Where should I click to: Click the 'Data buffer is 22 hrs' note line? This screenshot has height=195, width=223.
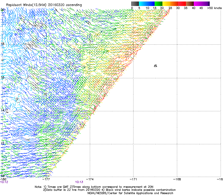(x=109, y=190)
